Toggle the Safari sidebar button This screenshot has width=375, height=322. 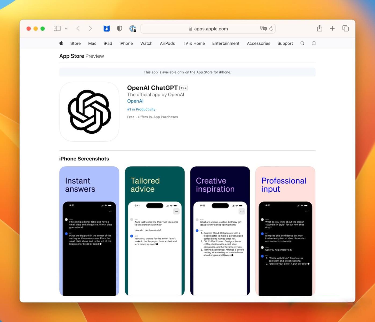57,28
